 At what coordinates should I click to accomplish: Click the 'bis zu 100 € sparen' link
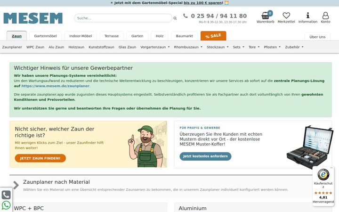(203, 3)
